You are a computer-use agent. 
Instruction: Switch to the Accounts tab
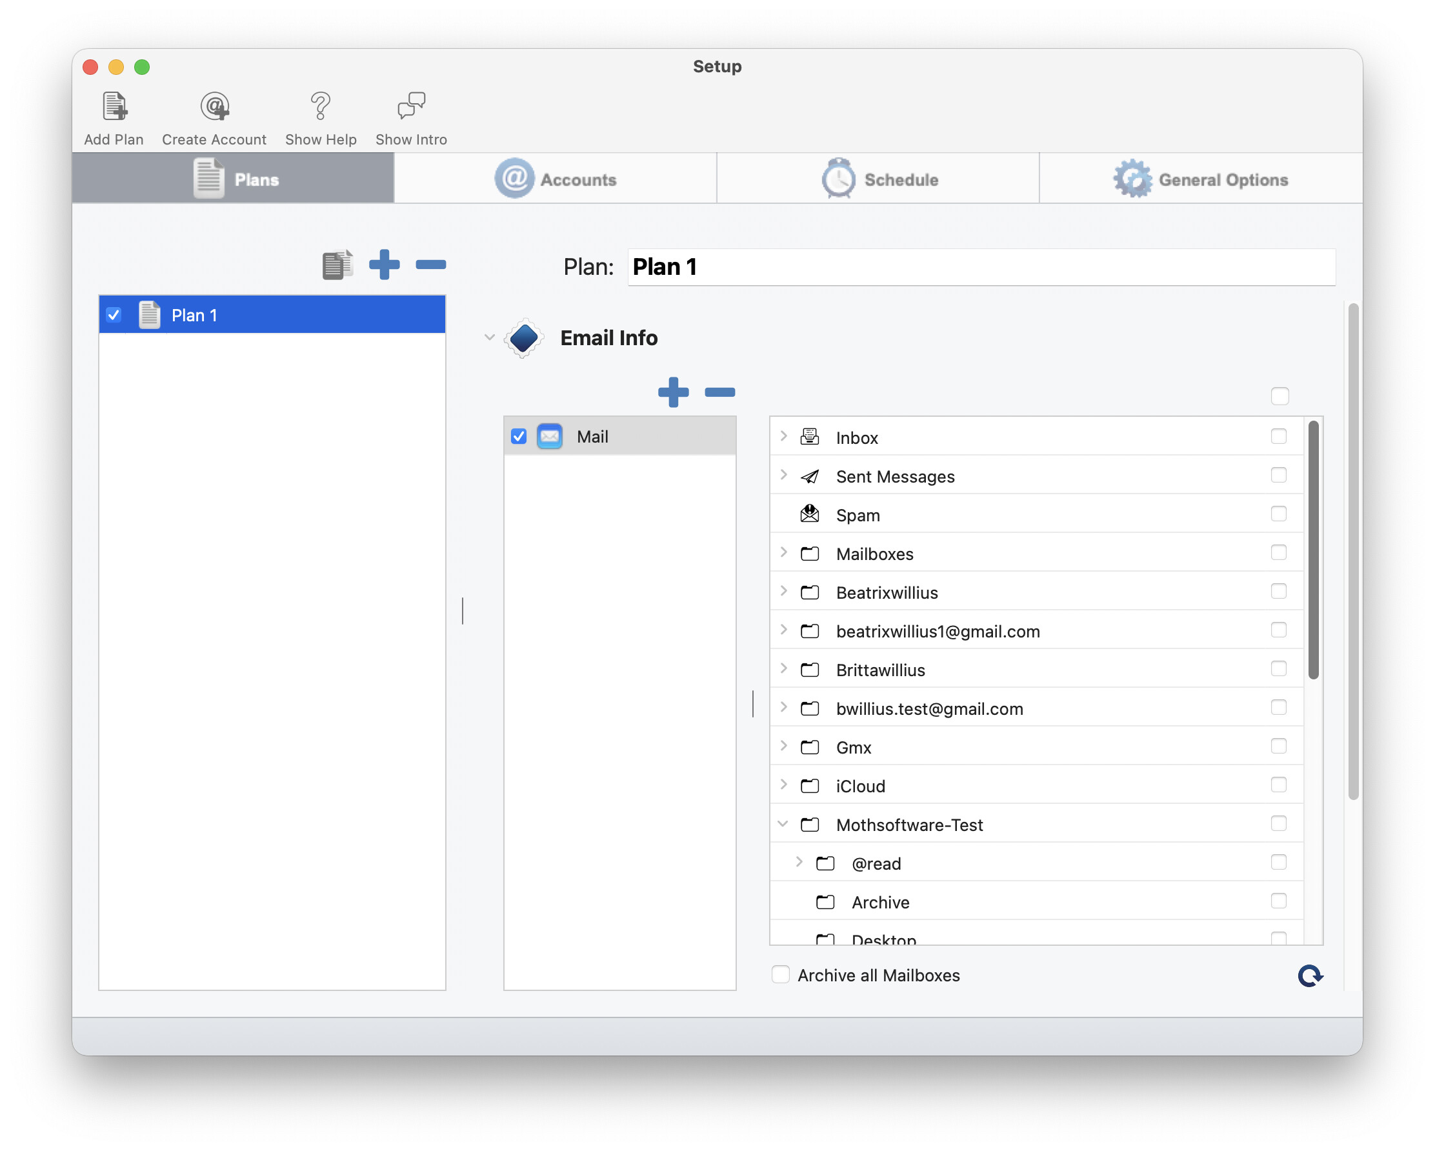click(x=555, y=179)
